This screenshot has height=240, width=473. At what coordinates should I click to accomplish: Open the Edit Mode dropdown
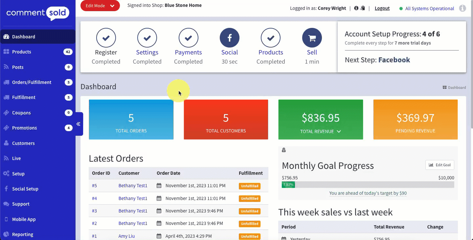tap(100, 6)
